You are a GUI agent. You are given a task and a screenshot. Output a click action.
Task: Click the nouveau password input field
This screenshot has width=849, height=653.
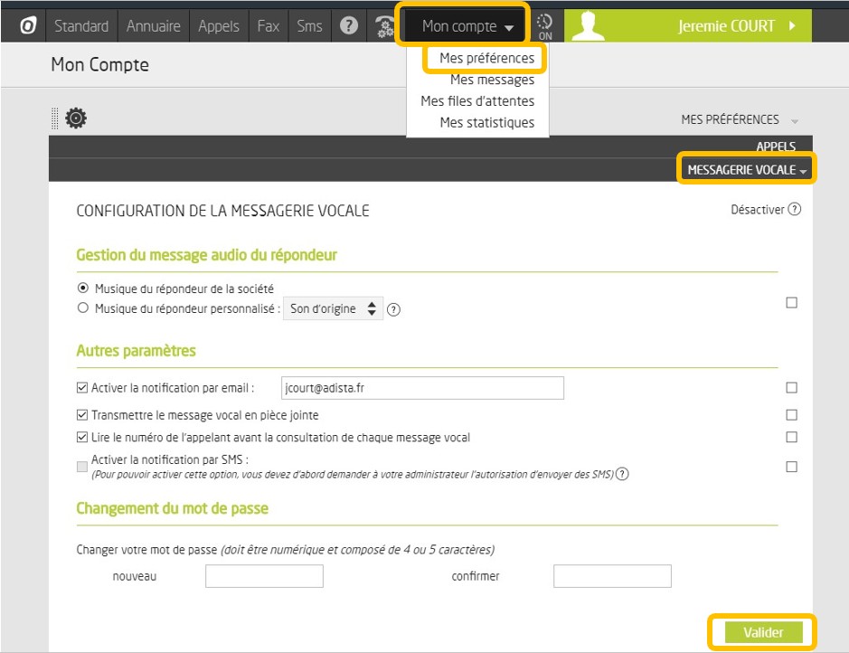(x=264, y=576)
